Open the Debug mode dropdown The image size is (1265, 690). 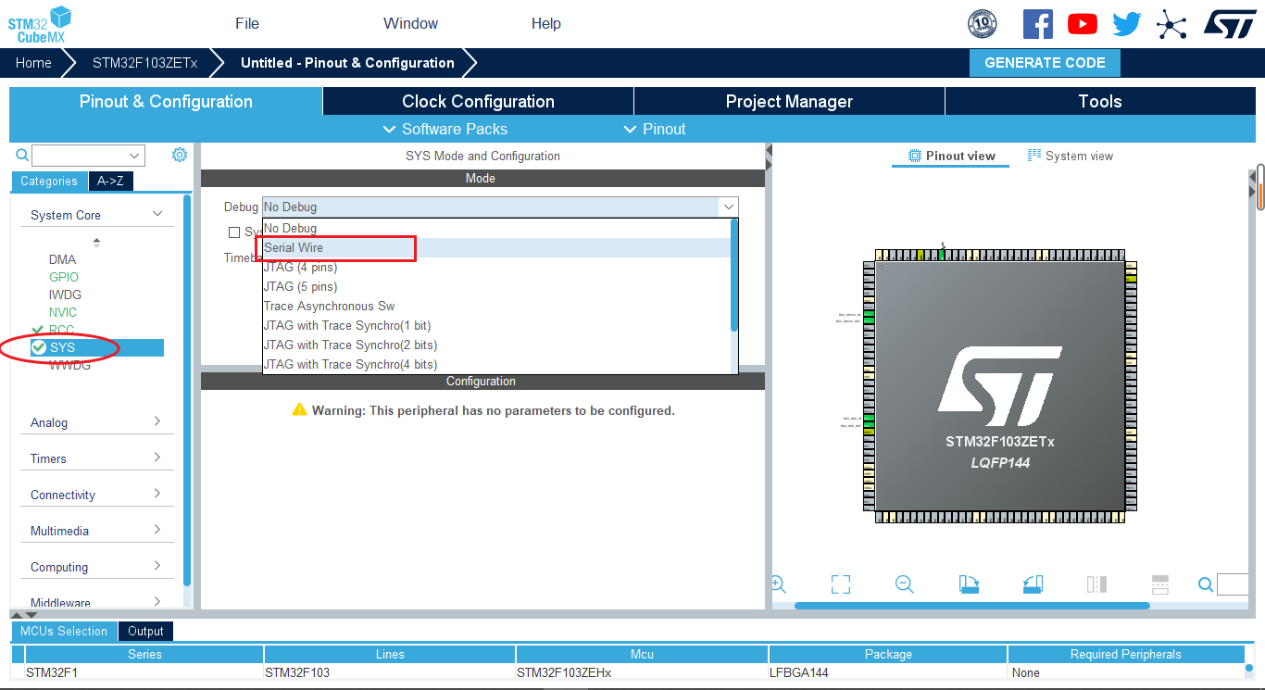point(500,207)
